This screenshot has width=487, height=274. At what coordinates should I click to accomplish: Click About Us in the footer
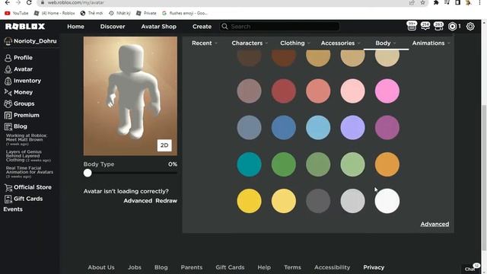pos(101,267)
